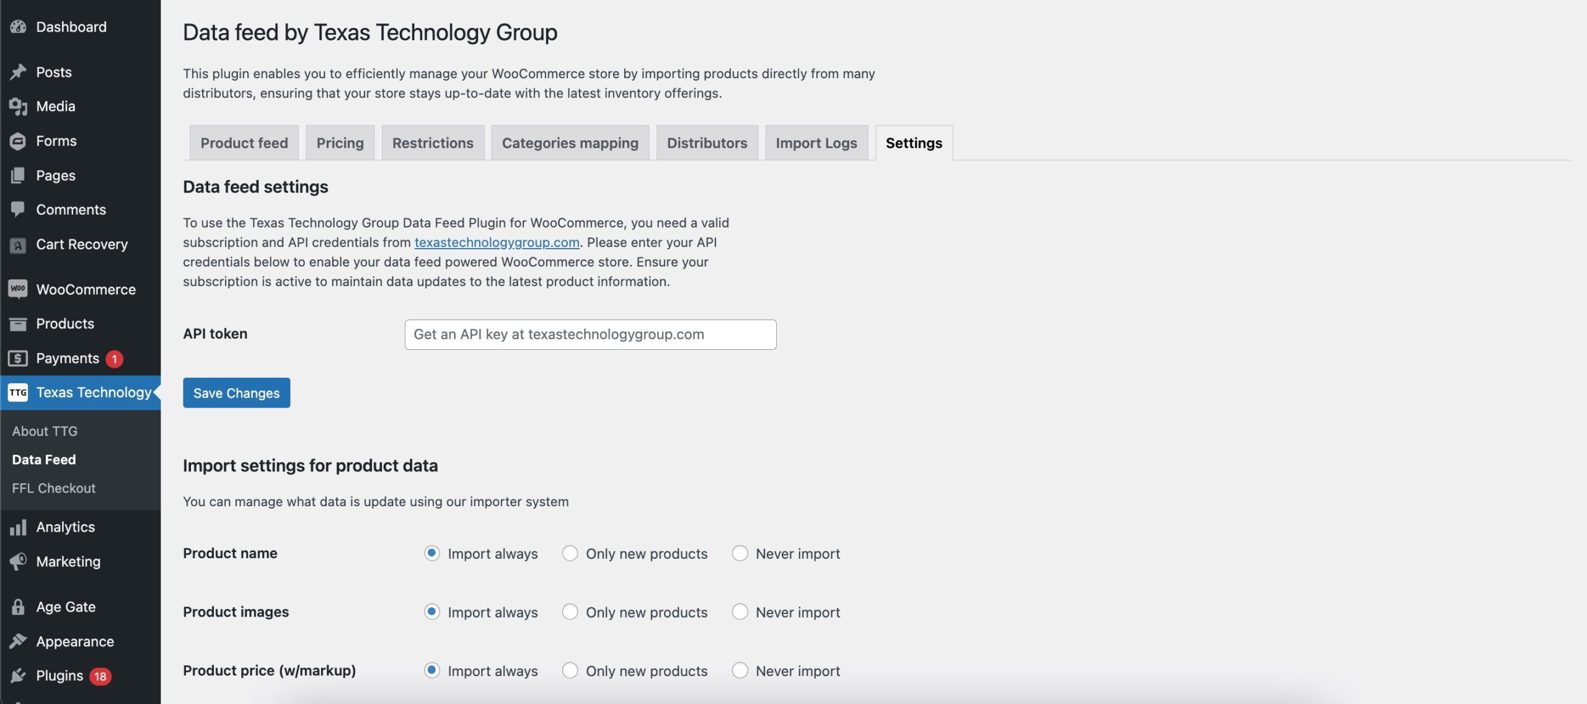Select Import always for Product images
The width and height of the screenshot is (1587, 704).
pos(432,612)
